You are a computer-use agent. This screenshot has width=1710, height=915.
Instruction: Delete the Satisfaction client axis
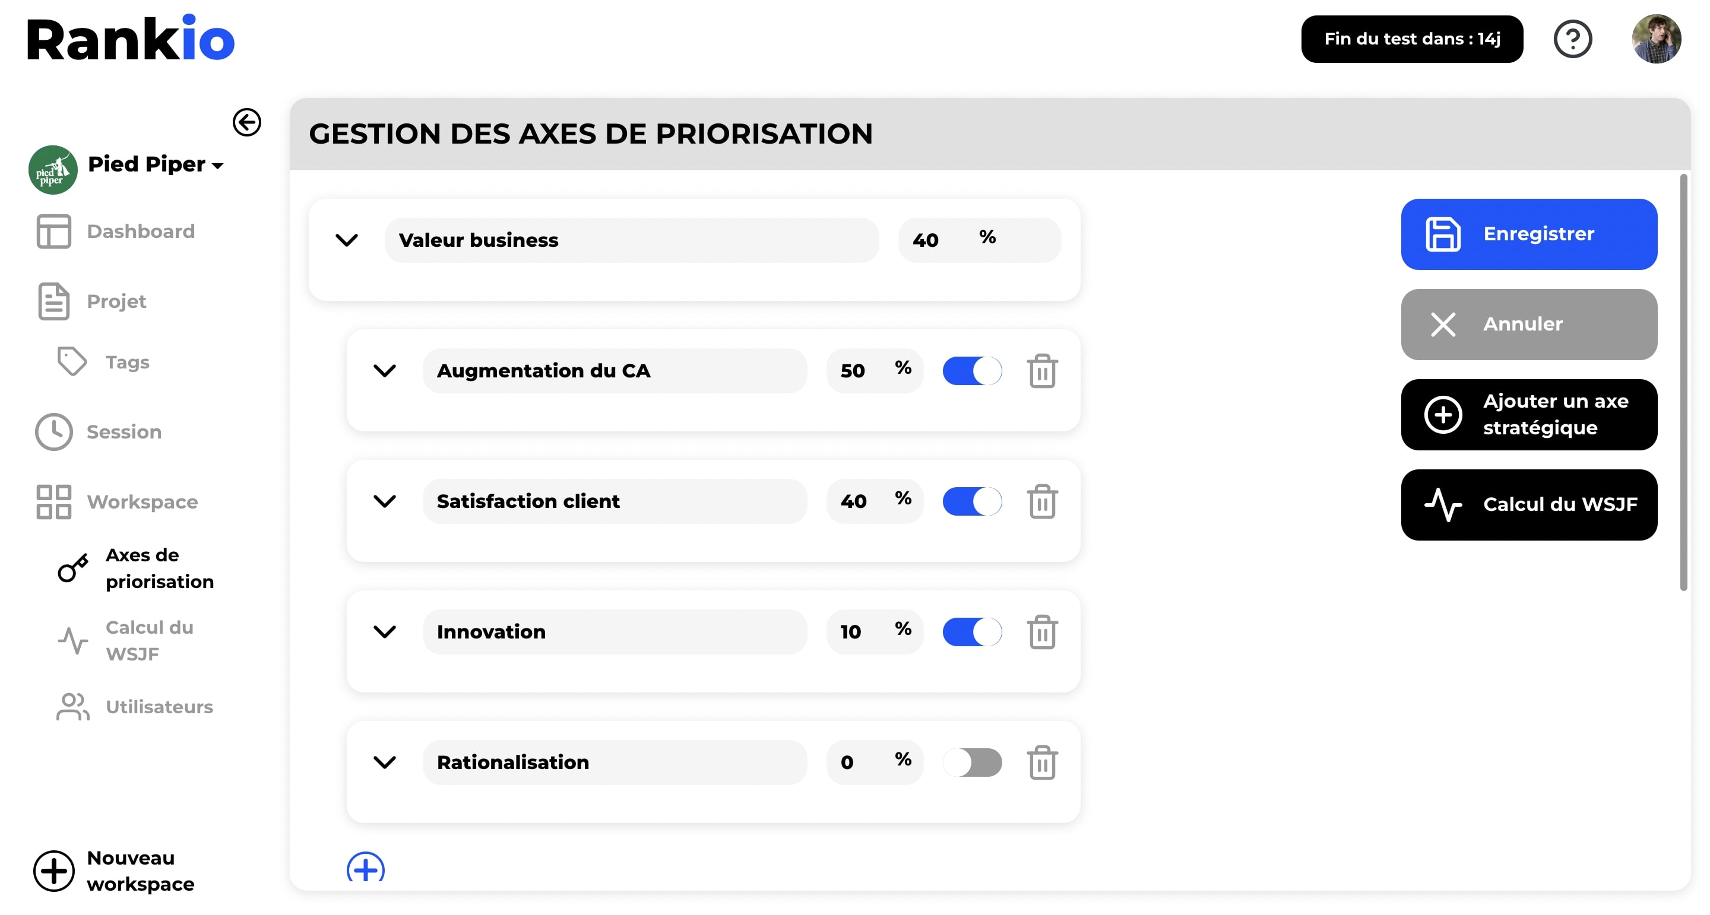(x=1041, y=501)
